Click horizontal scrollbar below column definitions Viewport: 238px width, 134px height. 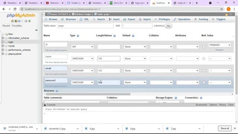point(88,94)
